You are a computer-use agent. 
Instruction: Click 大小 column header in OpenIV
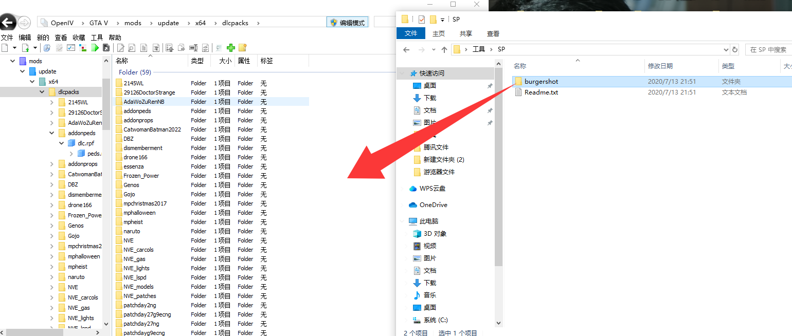coord(225,61)
